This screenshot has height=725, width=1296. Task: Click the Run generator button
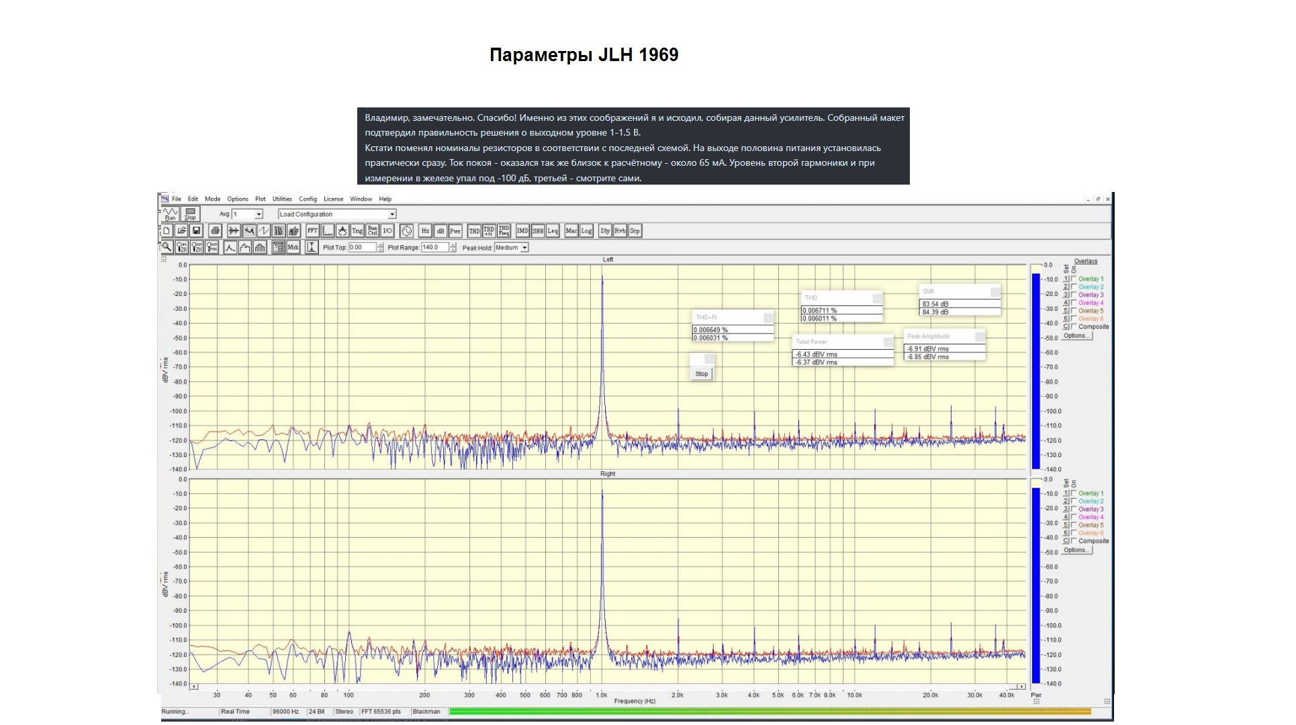pyautogui.click(x=171, y=214)
